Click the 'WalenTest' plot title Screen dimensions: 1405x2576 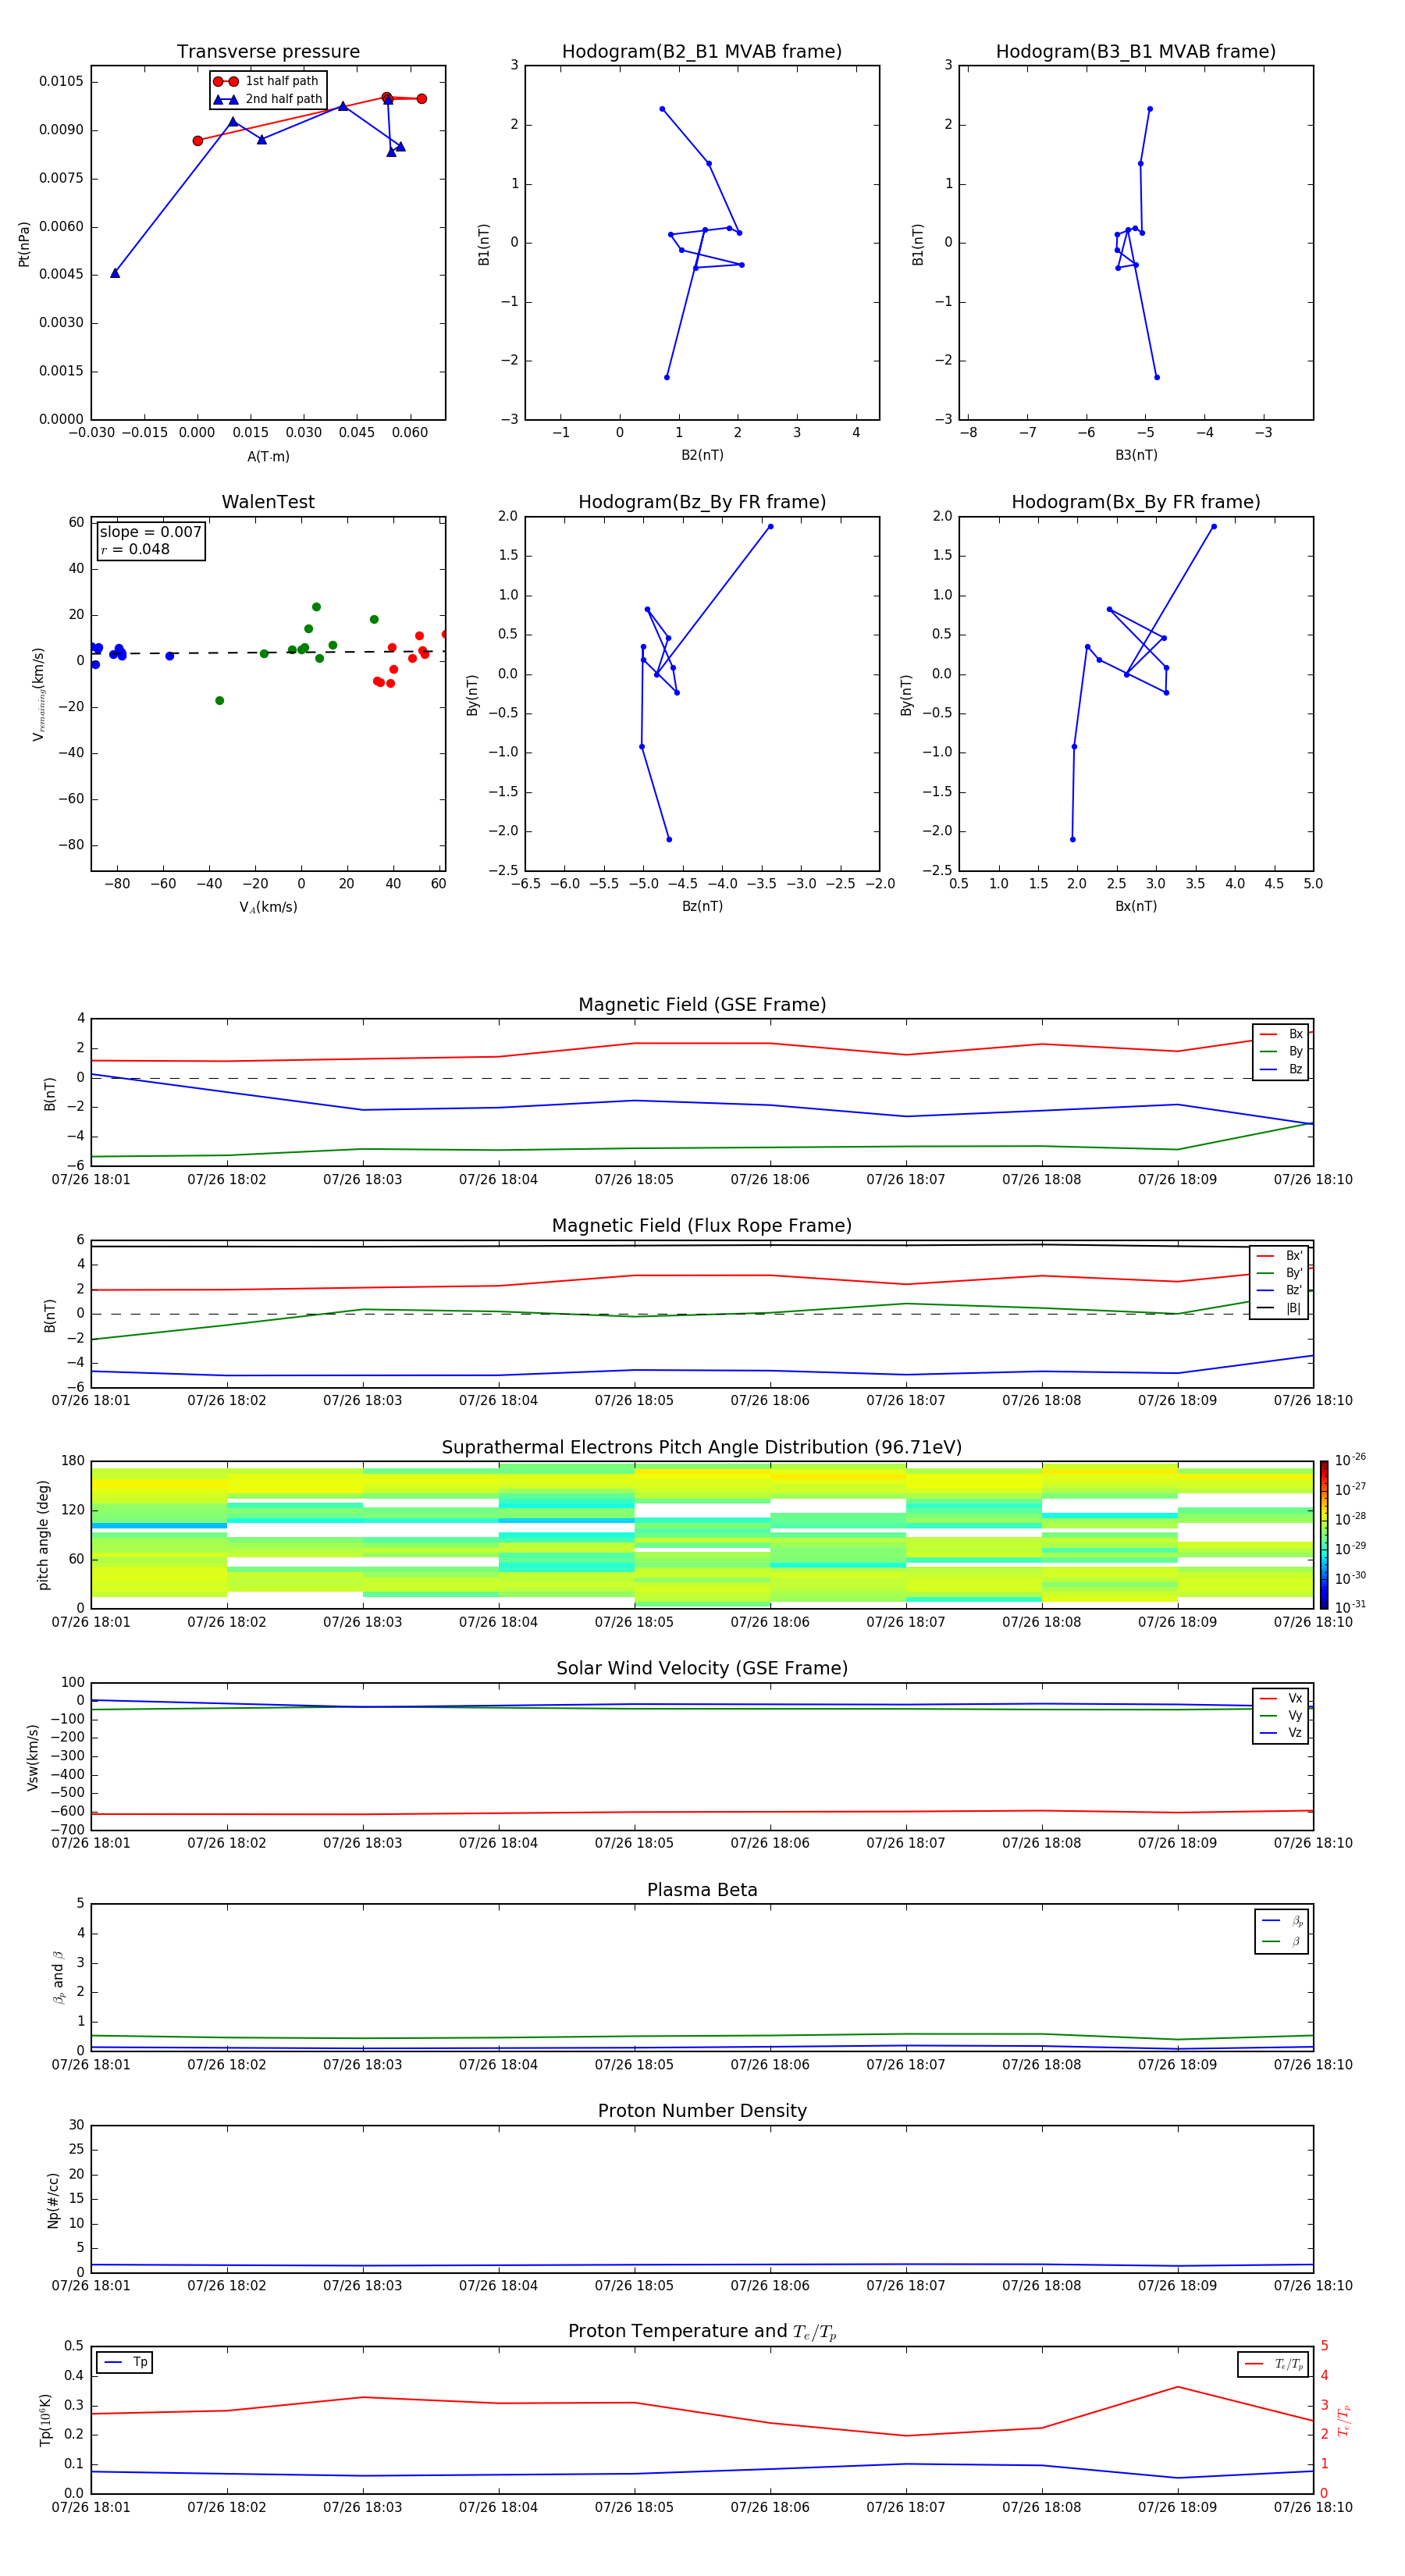point(268,502)
